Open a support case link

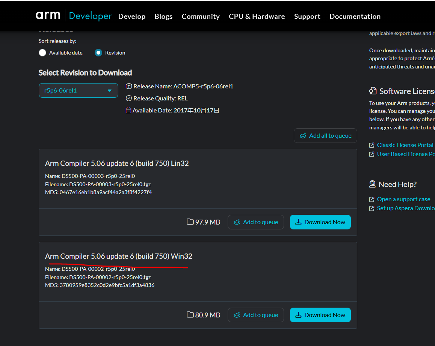(403, 199)
